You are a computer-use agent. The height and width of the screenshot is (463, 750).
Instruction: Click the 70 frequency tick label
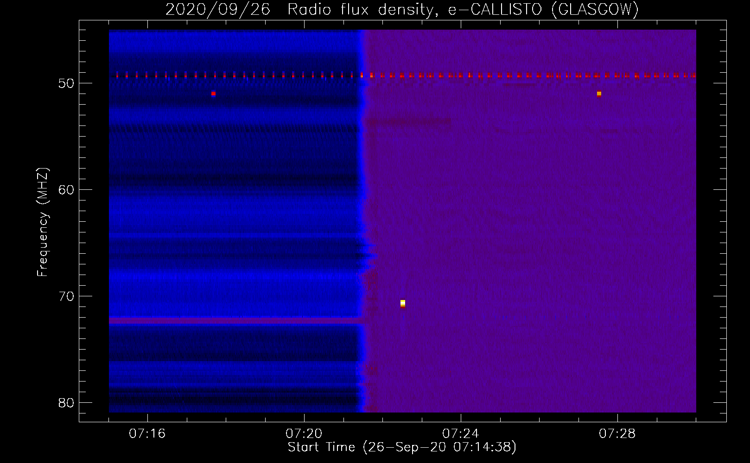66,296
